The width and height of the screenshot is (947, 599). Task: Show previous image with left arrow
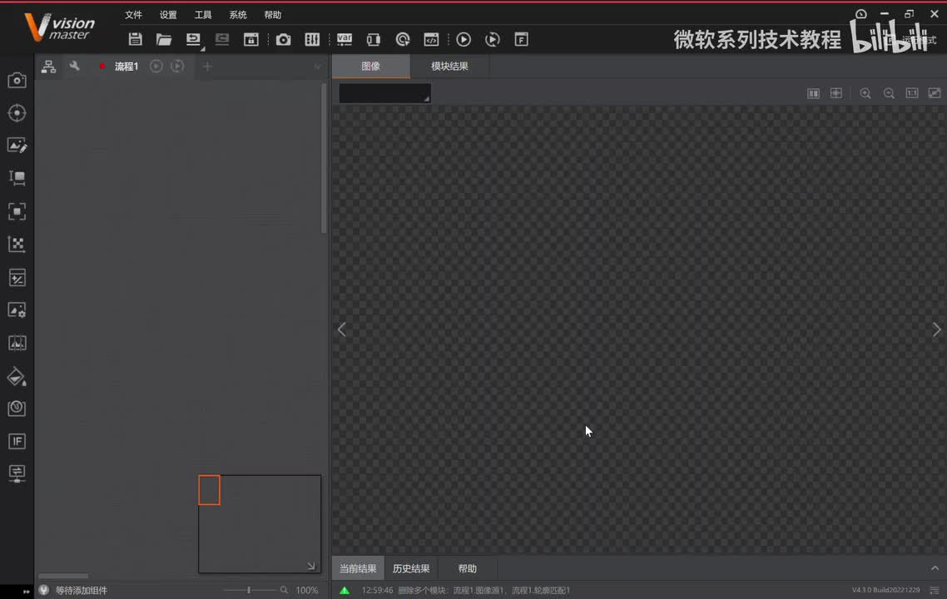click(342, 329)
